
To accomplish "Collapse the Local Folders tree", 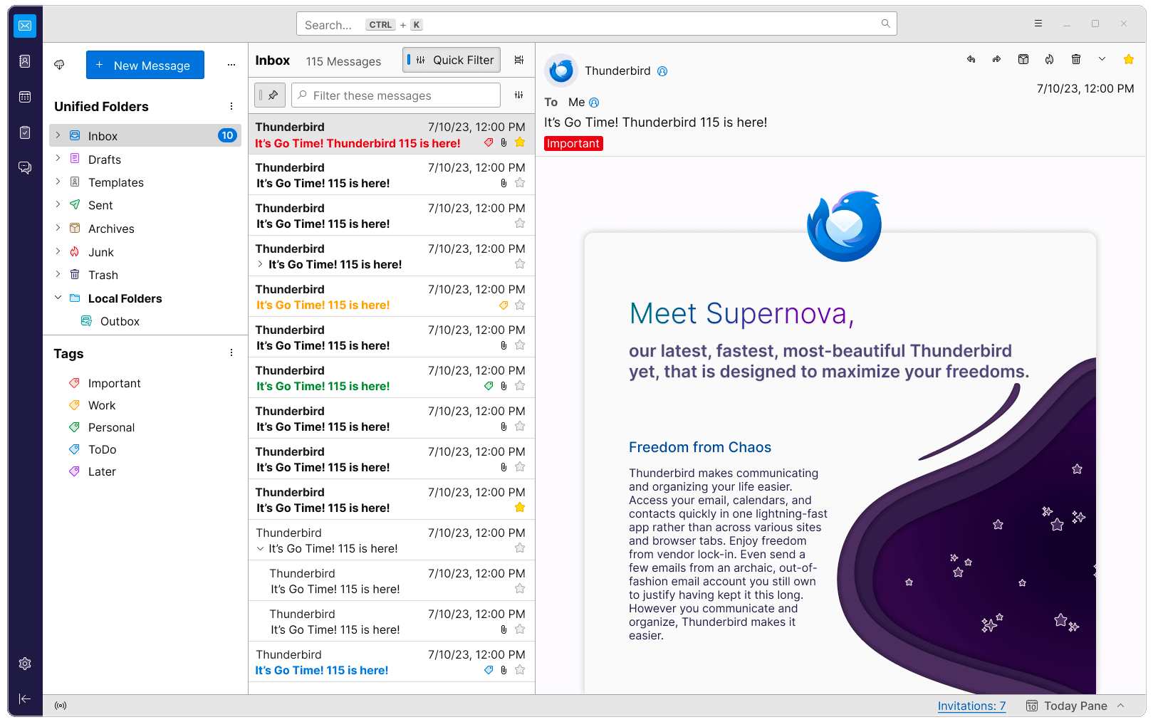I will tap(58, 298).
